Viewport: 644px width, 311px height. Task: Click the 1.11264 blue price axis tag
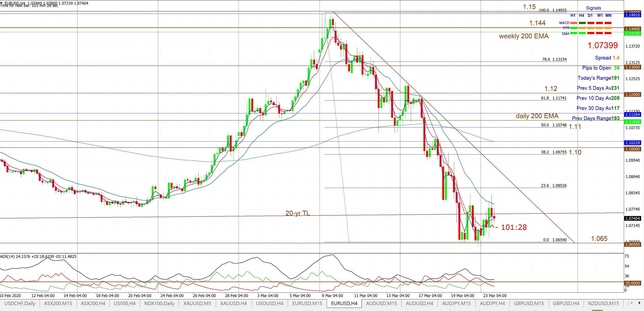tap(633, 114)
